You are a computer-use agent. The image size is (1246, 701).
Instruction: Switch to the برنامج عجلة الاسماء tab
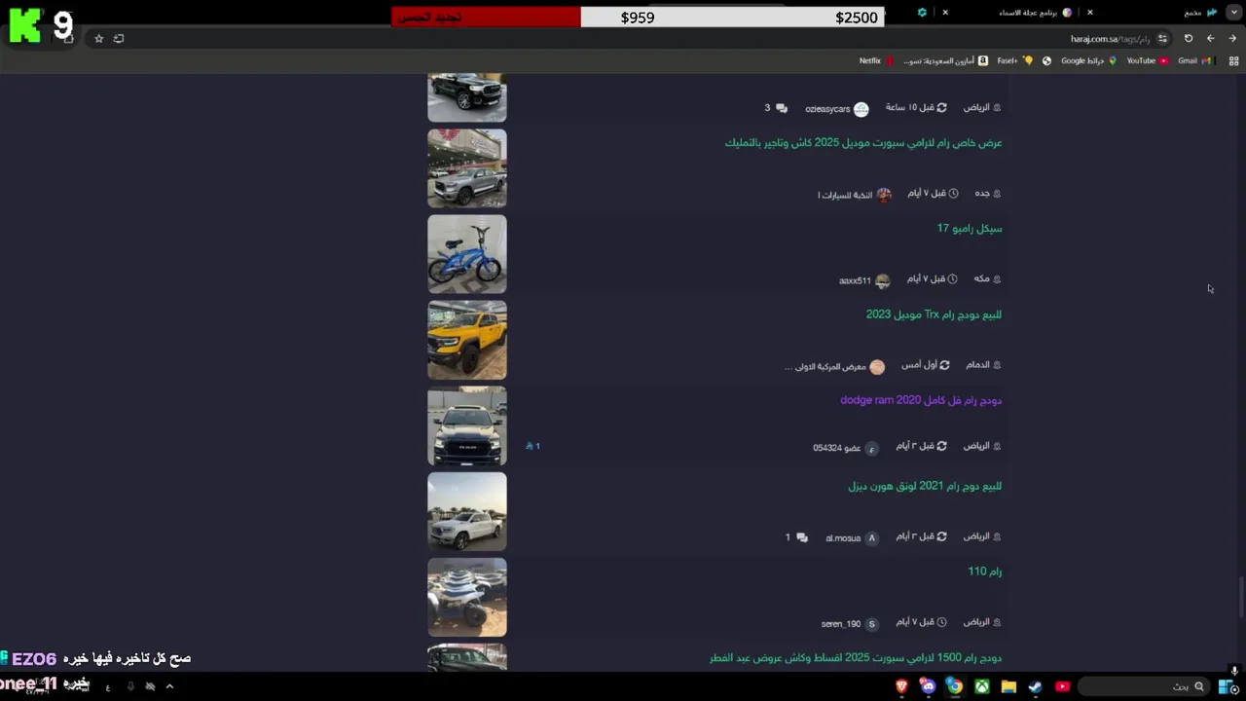[x=1035, y=13]
